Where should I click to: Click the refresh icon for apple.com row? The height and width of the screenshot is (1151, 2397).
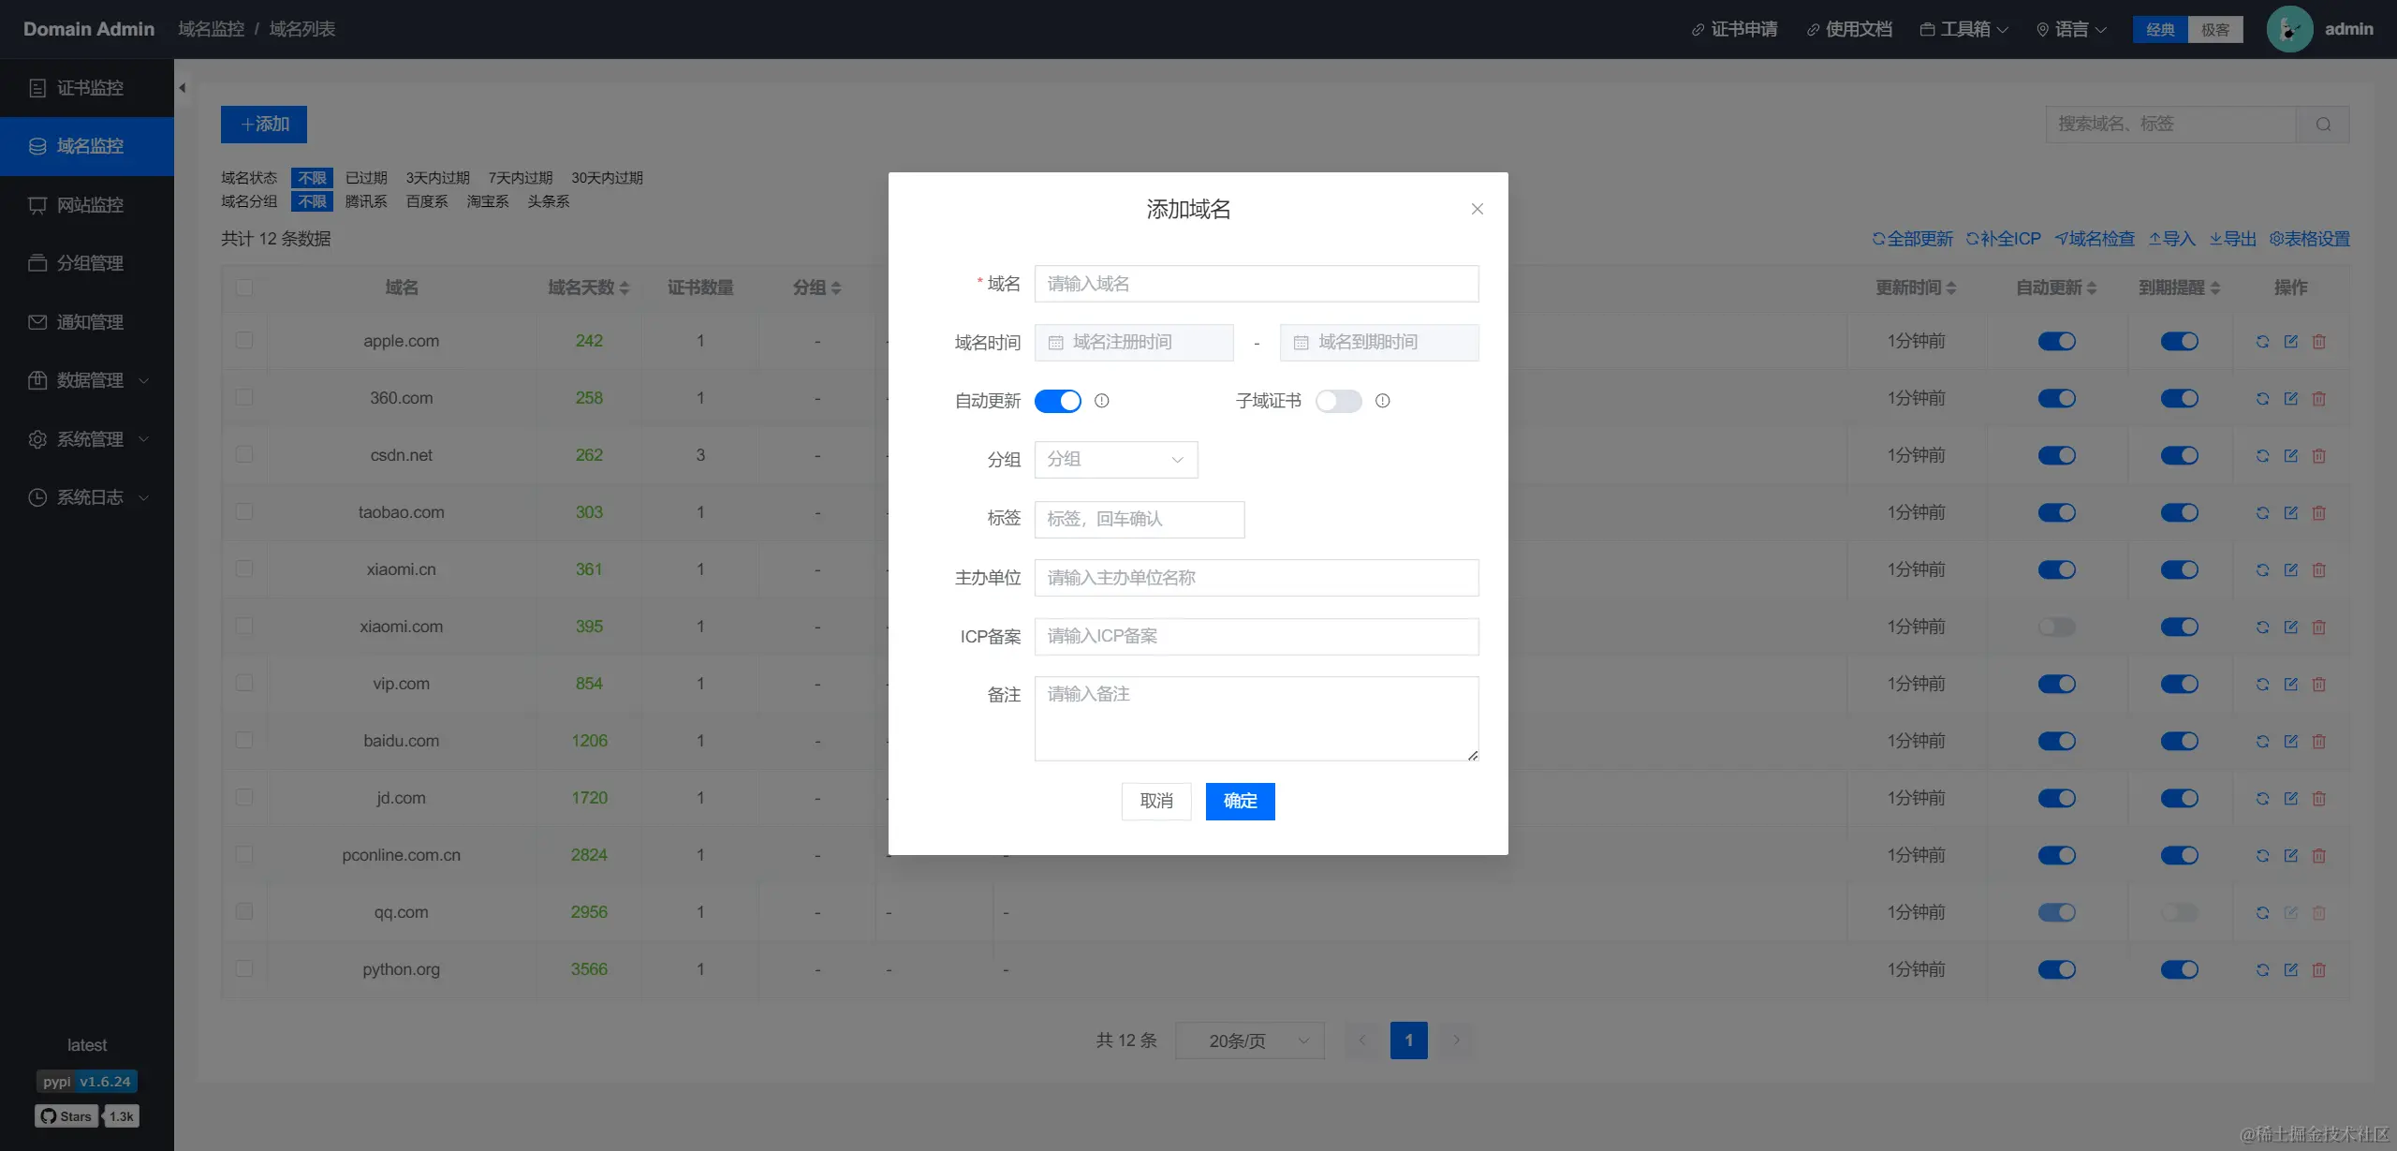click(x=2262, y=342)
